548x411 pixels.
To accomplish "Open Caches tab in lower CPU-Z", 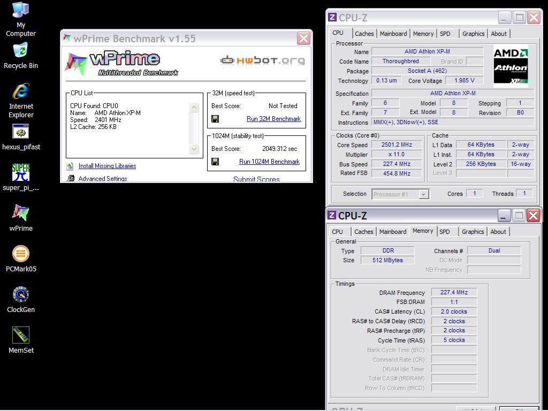I will click(363, 231).
